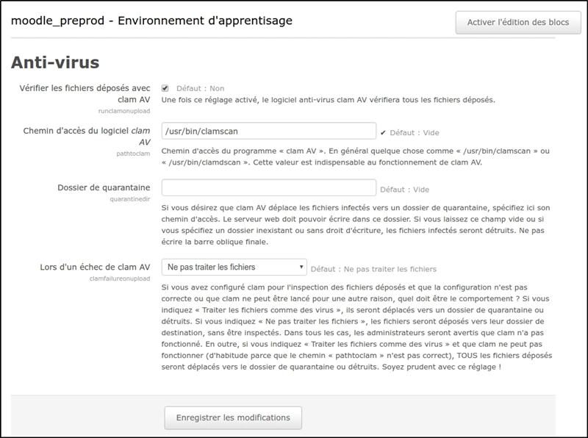This screenshot has width=588, height=438.
Task: Click 'Défaut : Ne pas traiter les fichiers' text
Action: (x=373, y=269)
